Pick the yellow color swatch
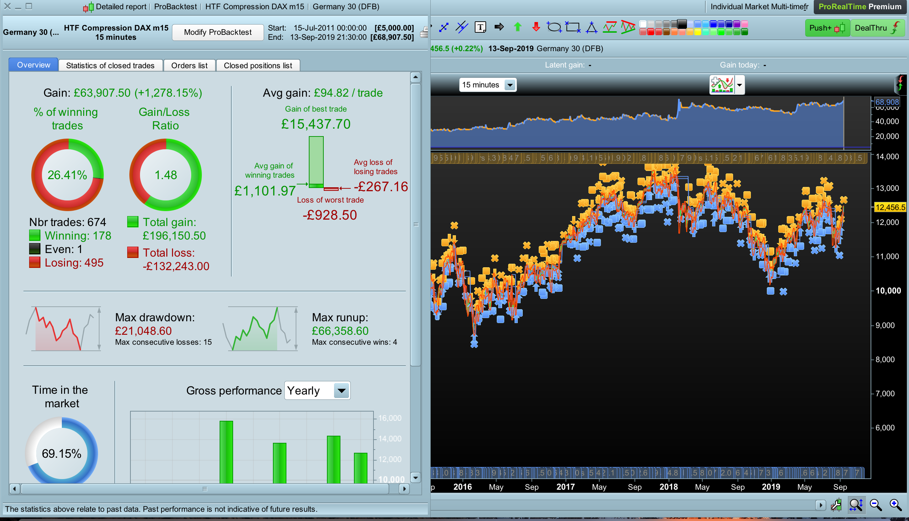This screenshot has height=521, width=909. [x=698, y=32]
